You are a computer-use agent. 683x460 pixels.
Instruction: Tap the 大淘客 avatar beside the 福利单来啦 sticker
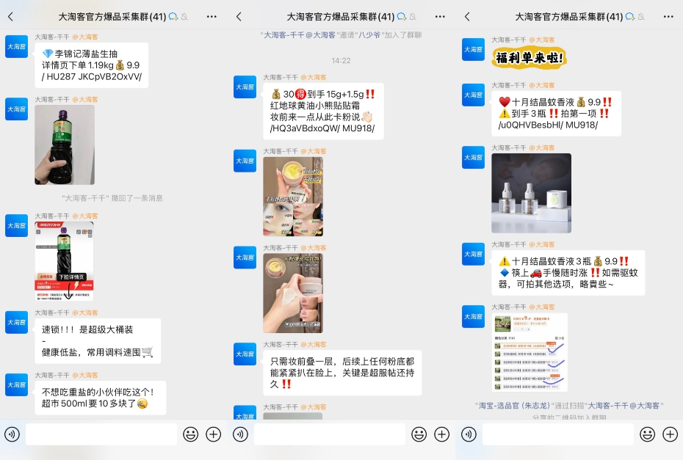(473, 49)
